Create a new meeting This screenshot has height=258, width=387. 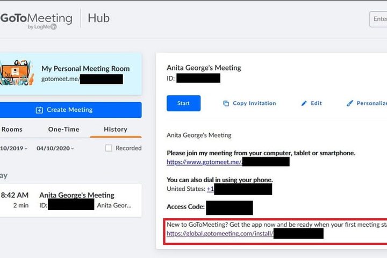[71, 110]
